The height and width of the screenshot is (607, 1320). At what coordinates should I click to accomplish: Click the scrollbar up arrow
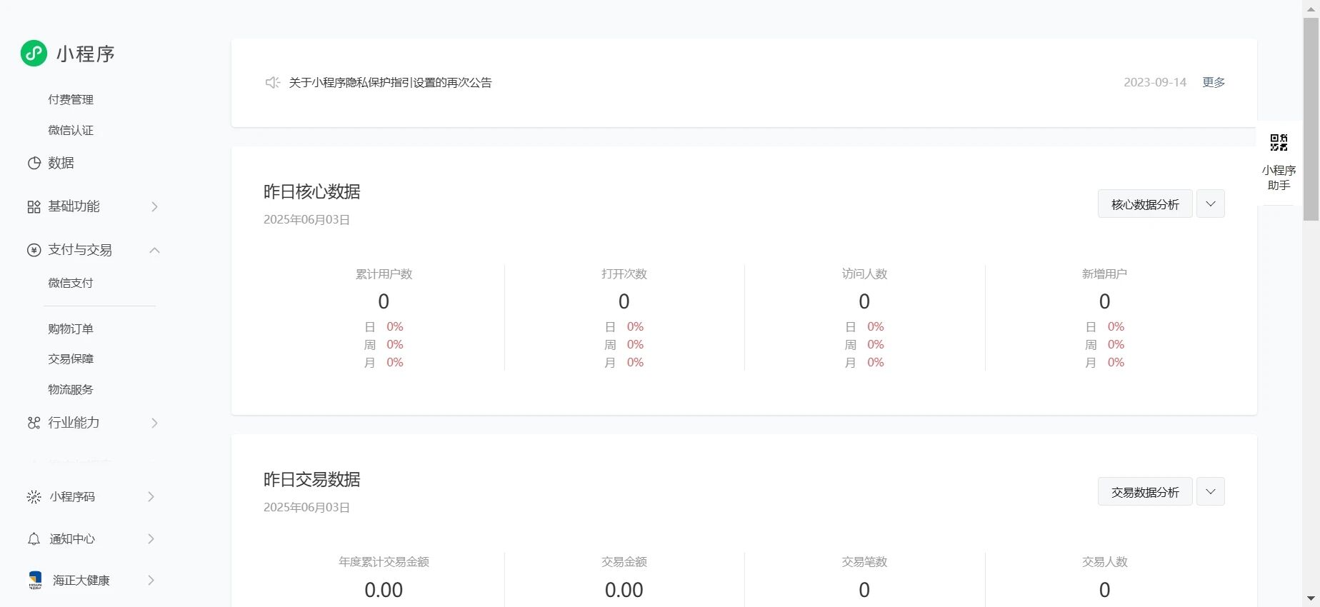[1311, 9]
